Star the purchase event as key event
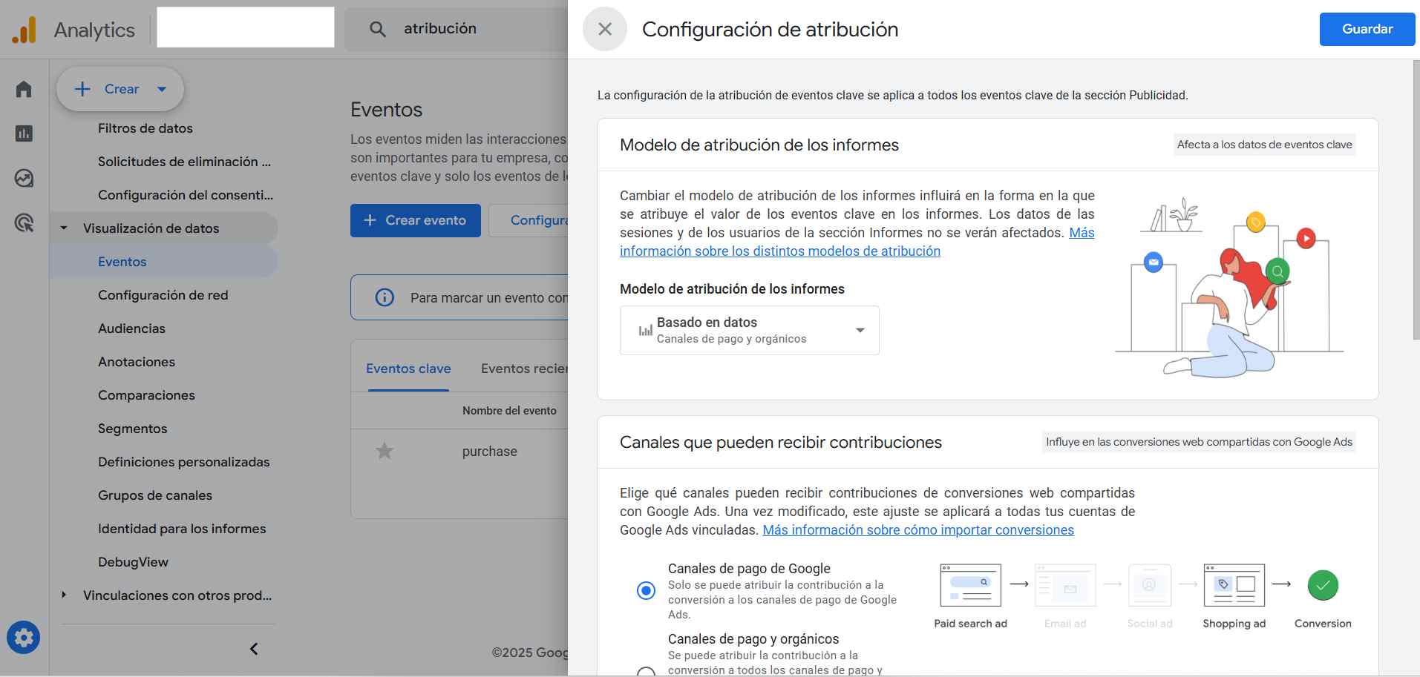Image resolution: width=1420 pixels, height=677 pixels. coord(385,451)
